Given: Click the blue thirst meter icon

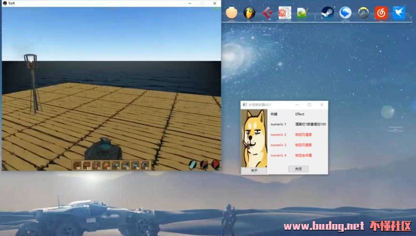Looking at the screenshot, I should (193, 165).
